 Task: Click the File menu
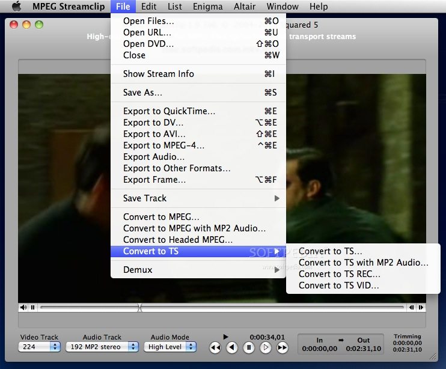[123, 6]
